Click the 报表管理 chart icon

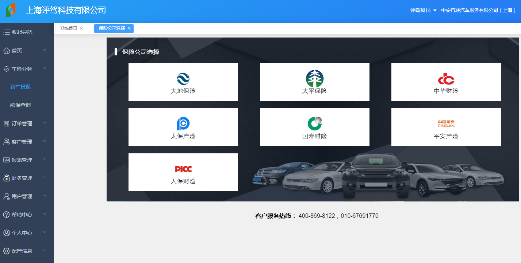coord(7,160)
